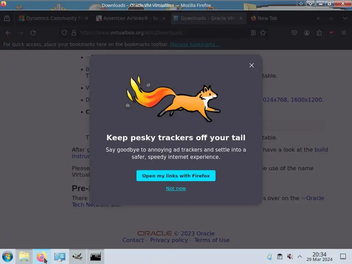
Task: Click the red extension icon in toolbar
Action: 331,33
